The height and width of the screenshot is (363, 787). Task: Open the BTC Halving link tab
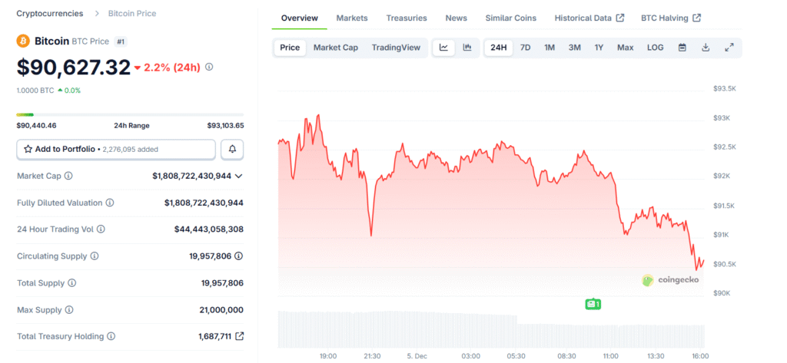click(x=671, y=18)
